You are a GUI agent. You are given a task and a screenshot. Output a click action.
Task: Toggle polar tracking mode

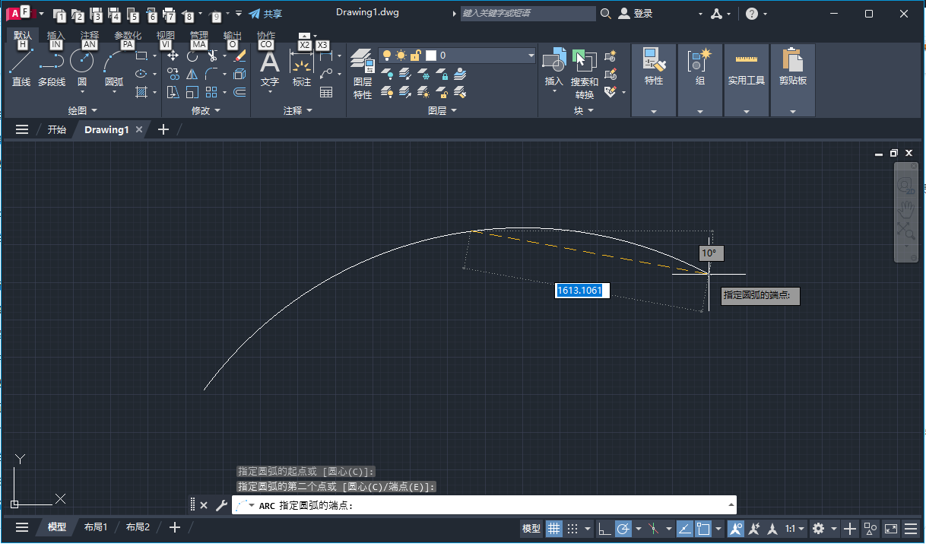pyautogui.click(x=623, y=528)
